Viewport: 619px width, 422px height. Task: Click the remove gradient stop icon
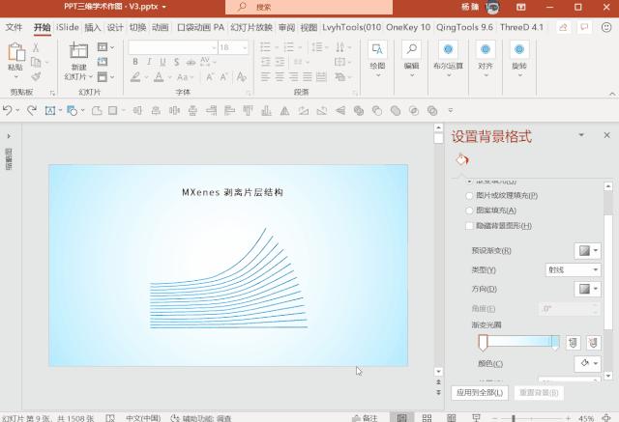593,343
